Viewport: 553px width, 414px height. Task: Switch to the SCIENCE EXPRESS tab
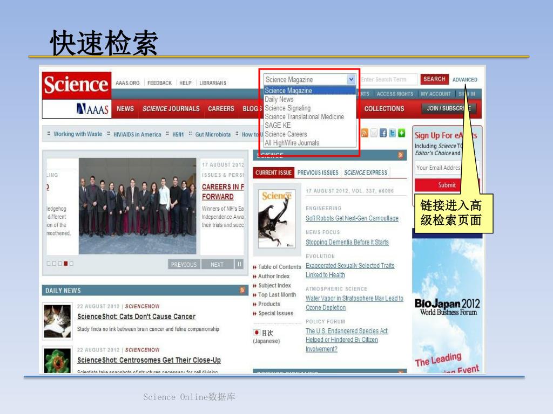tap(366, 172)
